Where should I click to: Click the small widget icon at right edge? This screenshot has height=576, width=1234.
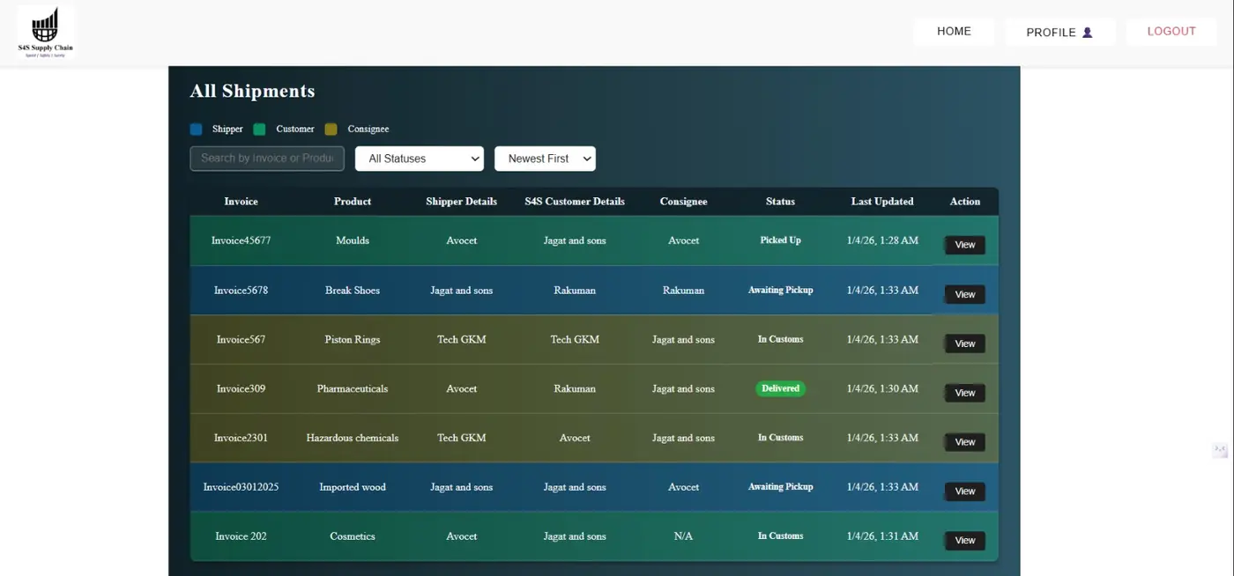coord(1220,450)
